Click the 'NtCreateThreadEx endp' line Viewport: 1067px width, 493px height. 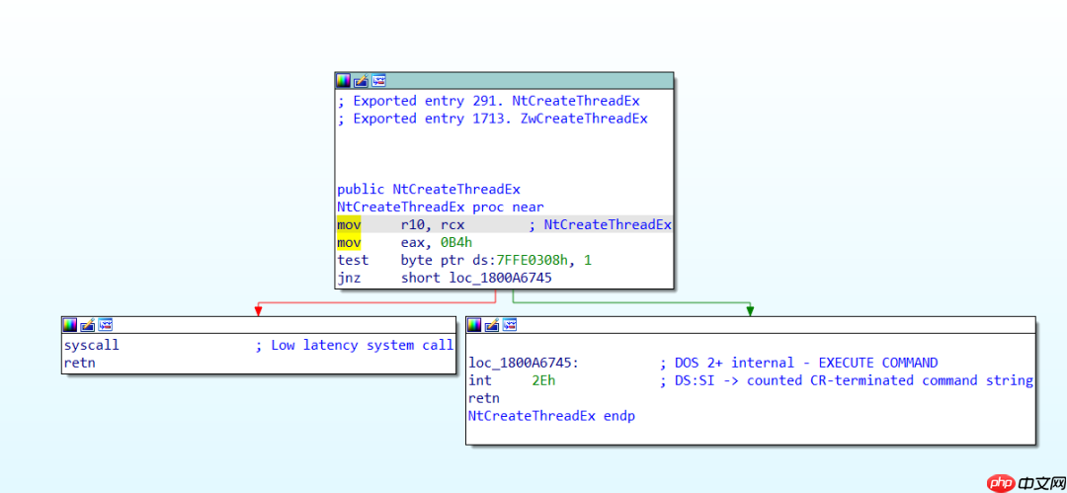point(551,416)
